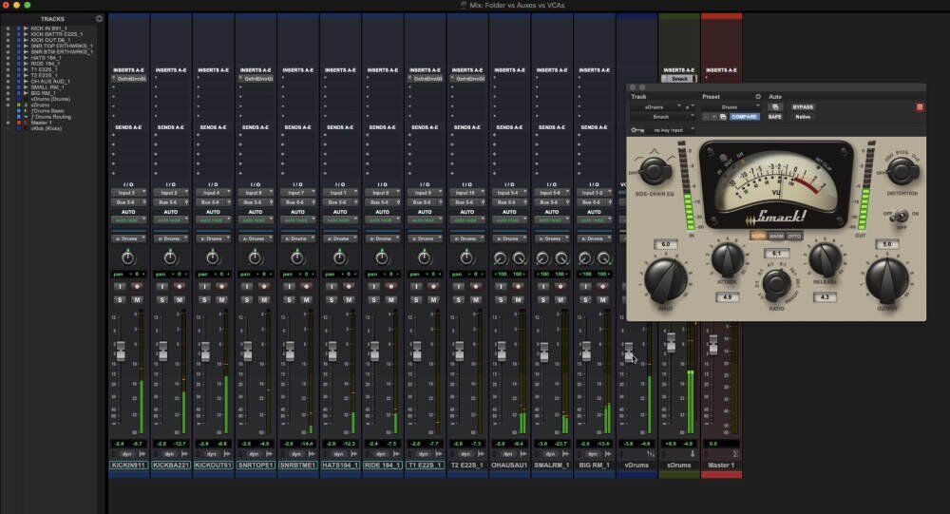The height and width of the screenshot is (514, 950).
Task: Open the Input 1 selector on KICKIN911
Action: click(128, 193)
